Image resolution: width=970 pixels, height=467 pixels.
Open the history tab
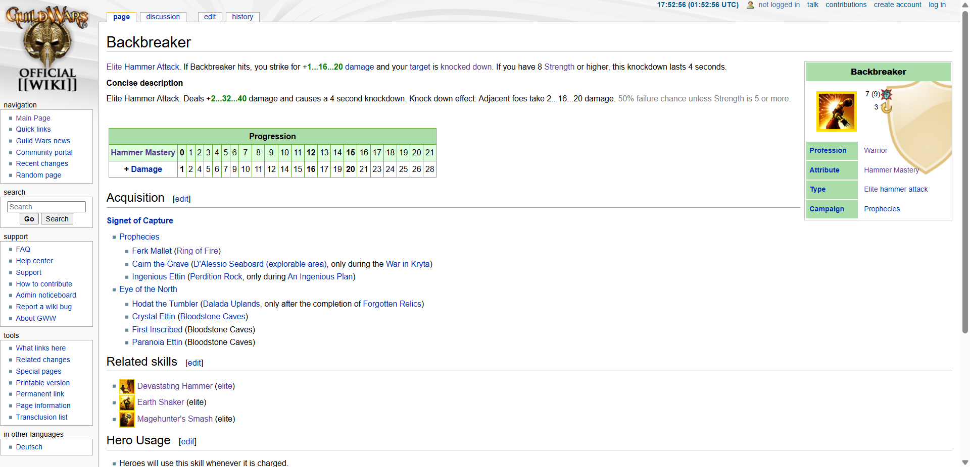(x=243, y=17)
